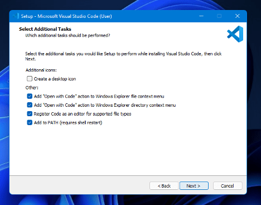Screen dimensions: 261x205
Task: Go back with the Back button
Action: (164, 186)
